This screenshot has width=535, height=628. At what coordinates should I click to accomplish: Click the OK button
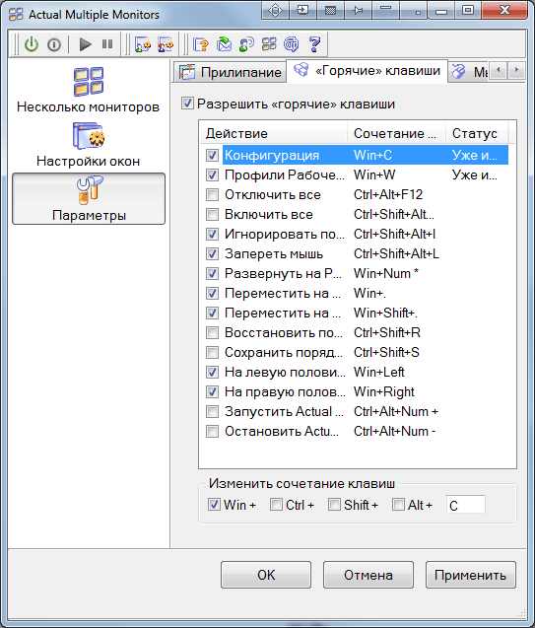(266, 575)
